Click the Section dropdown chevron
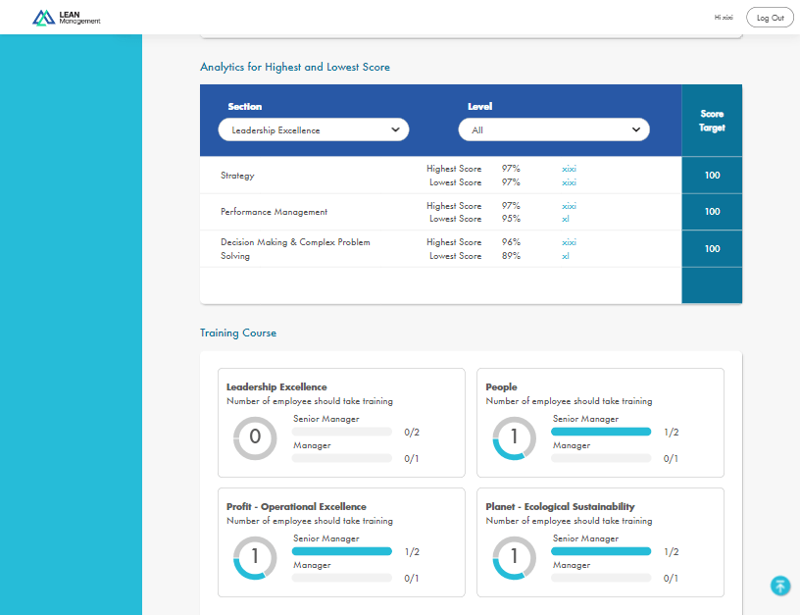The width and height of the screenshot is (800, 615). tap(395, 128)
